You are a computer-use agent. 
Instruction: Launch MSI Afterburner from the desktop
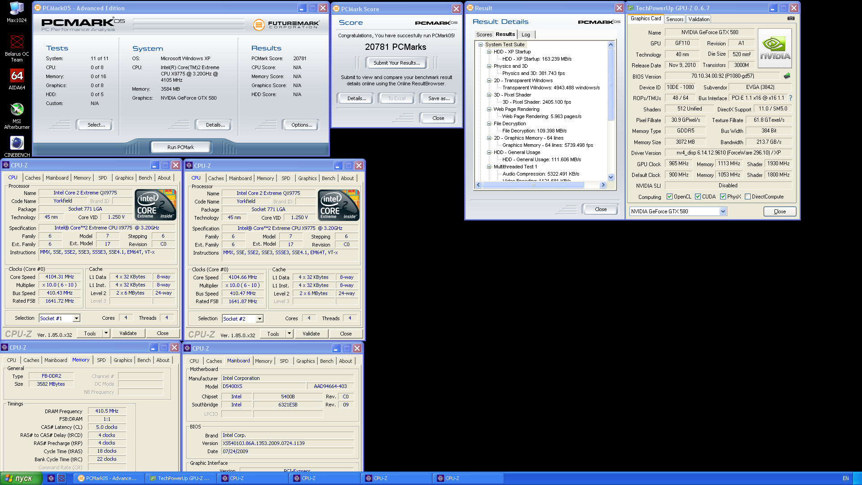point(17,116)
